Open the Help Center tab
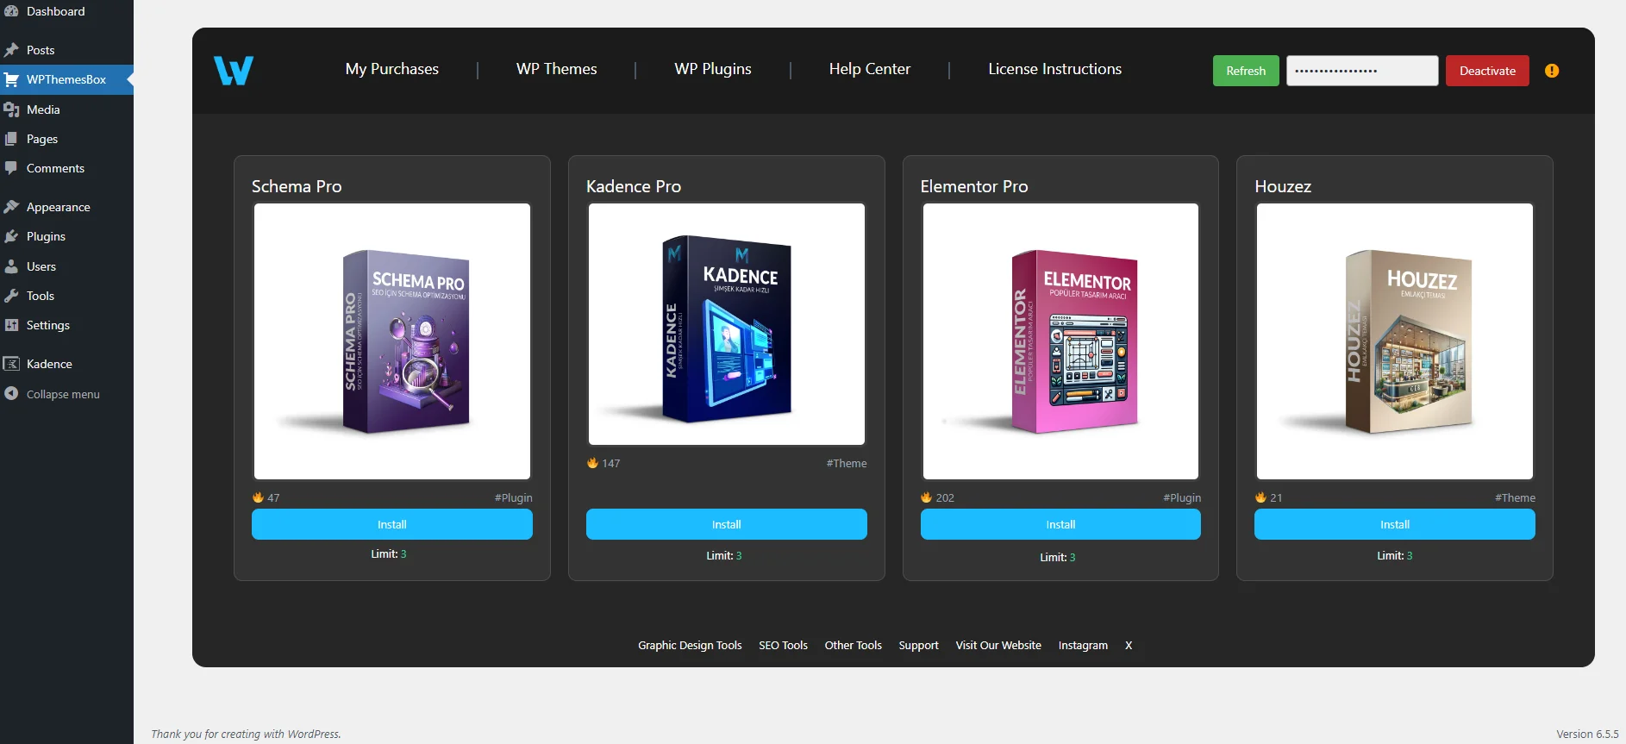 click(870, 69)
